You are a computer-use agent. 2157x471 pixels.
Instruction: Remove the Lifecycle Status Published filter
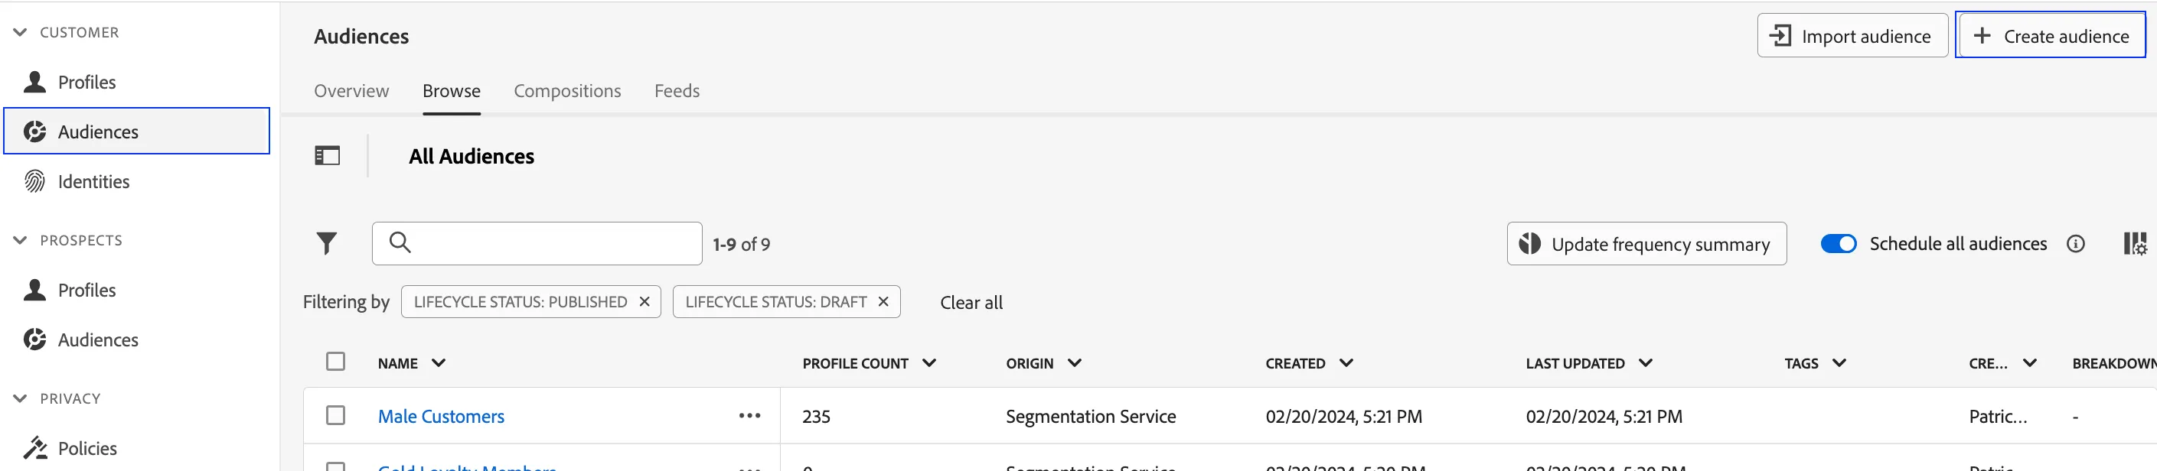click(x=644, y=301)
